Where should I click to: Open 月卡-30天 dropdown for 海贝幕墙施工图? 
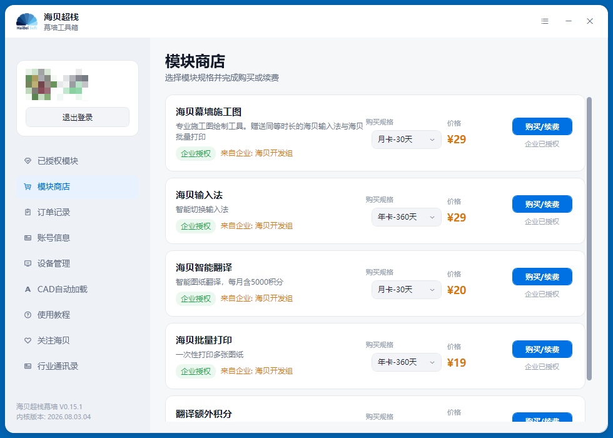[406, 139]
